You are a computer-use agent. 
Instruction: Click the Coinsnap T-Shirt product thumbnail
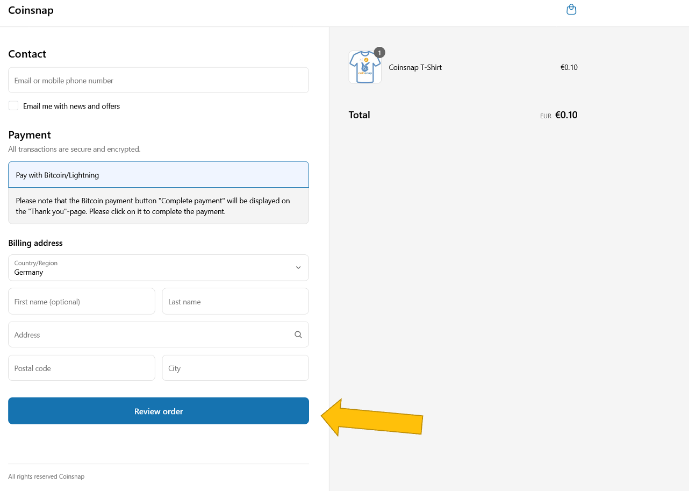click(365, 67)
